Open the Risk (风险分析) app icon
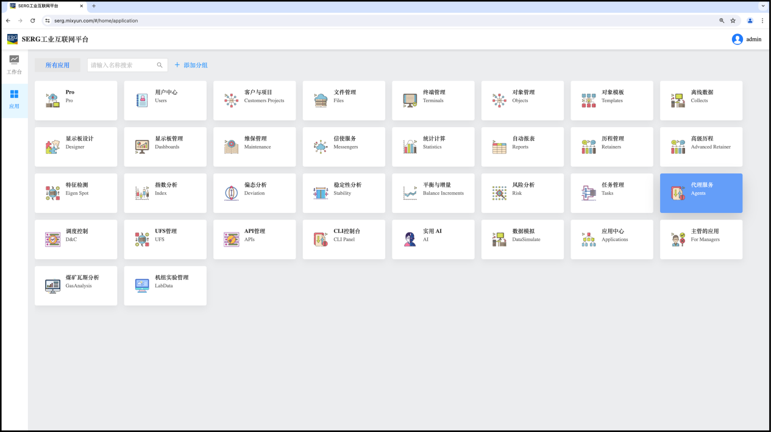Viewport: 771px width, 432px height. click(x=499, y=193)
